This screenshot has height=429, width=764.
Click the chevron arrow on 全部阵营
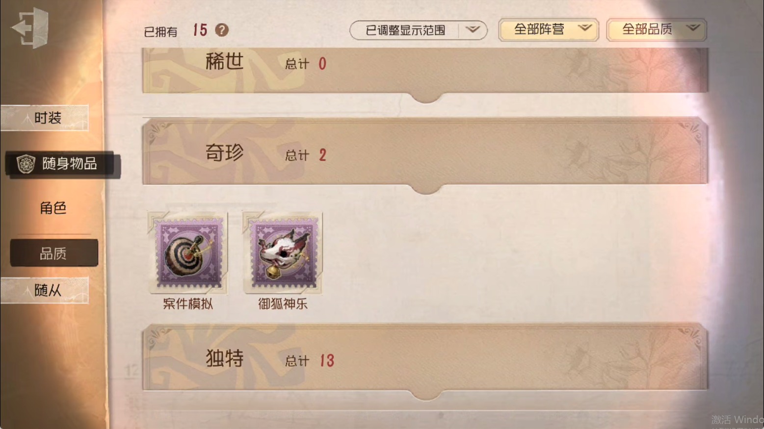pyautogui.click(x=584, y=28)
